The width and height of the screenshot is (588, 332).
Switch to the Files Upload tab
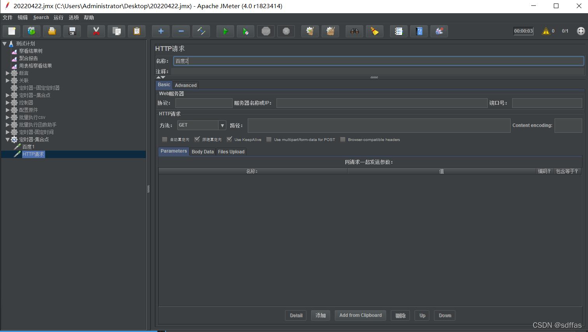tap(231, 152)
